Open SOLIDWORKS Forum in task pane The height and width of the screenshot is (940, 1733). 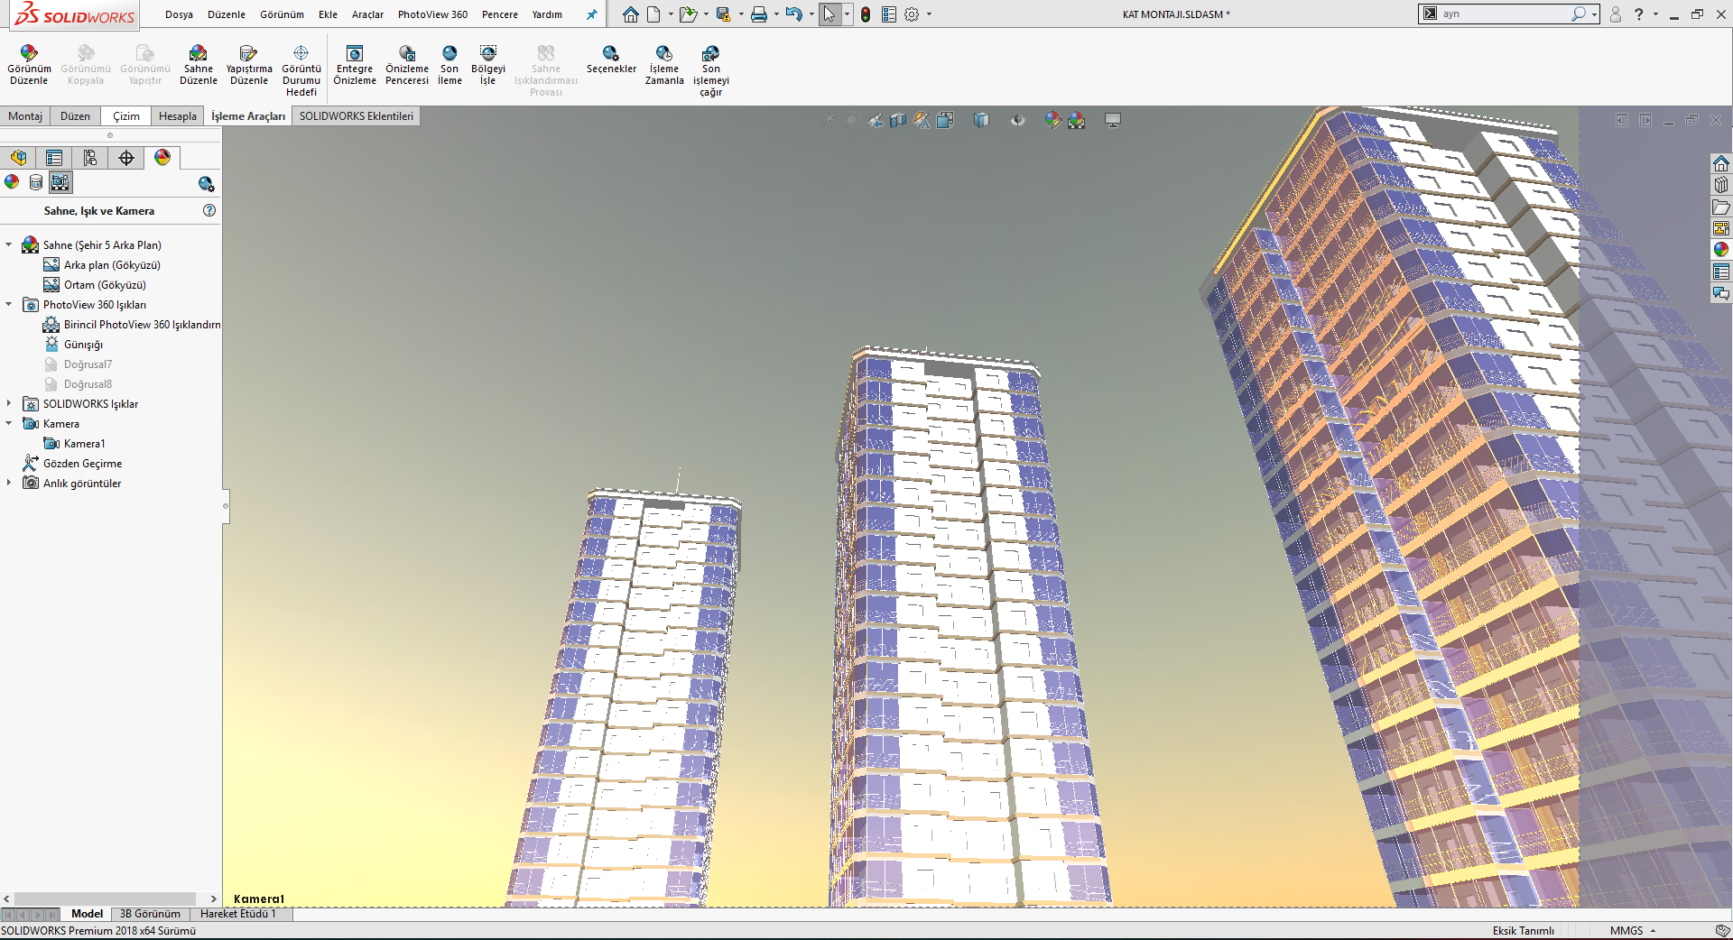pos(1721,293)
